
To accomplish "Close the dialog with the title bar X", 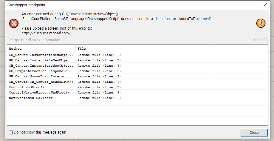I will click(x=265, y=5).
